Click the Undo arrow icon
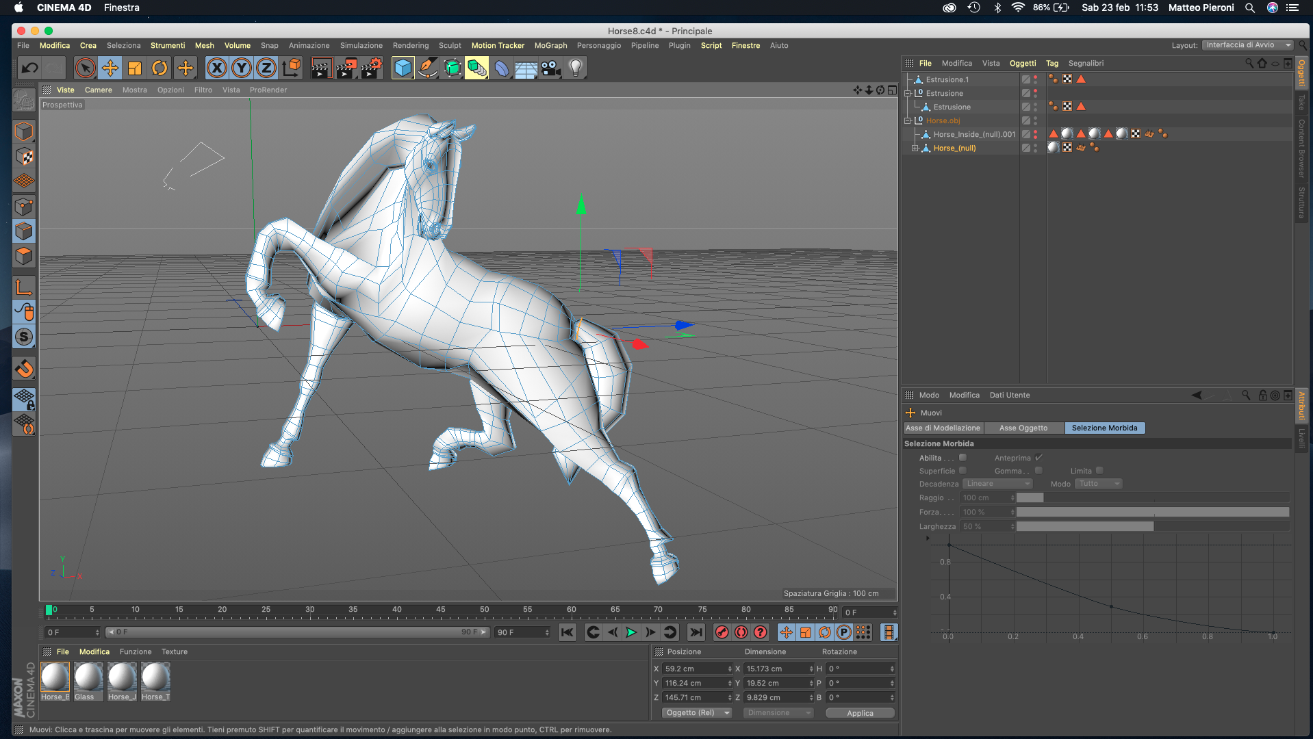 point(29,68)
